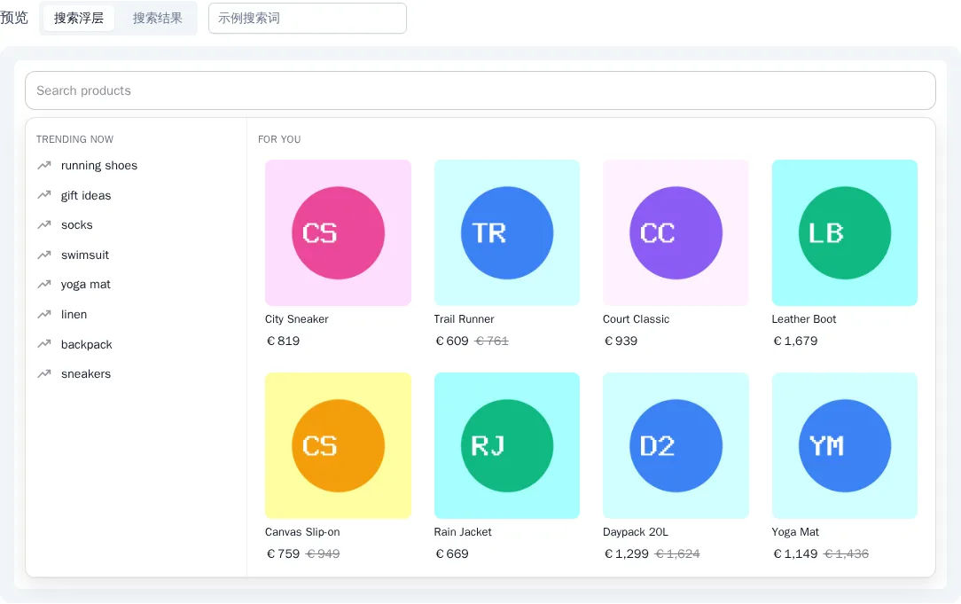
Task: Click the trending arrow icon beside running shoes
Action: tap(44, 166)
